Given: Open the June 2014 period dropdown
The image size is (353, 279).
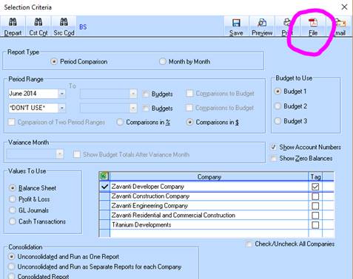Looking at the screenshot, I should point(61,94).
